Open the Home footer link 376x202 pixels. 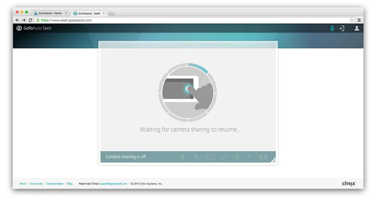coord(23,184)
